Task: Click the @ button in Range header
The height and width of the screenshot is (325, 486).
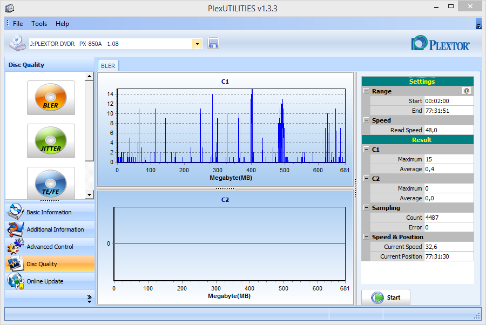Action: [467, 91]
